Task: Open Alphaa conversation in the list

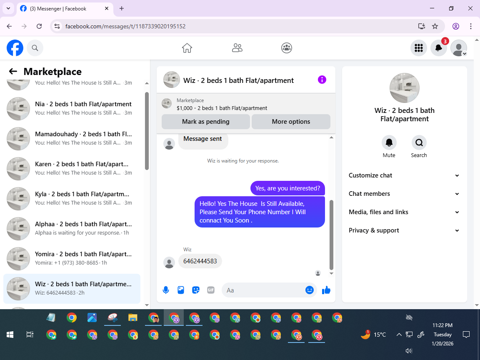Action: 72,228
